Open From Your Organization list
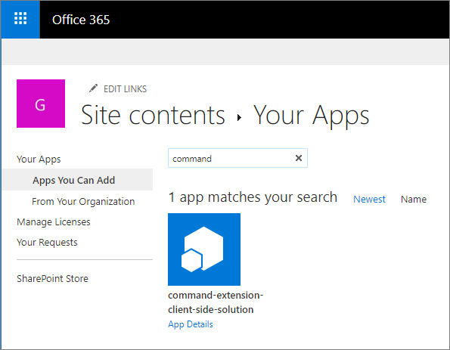 (x=83, y=201)
